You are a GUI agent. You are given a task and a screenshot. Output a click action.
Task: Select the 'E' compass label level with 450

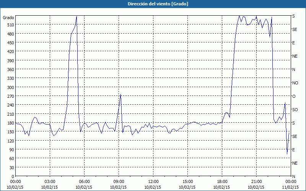pyautogui.click(x=293, y=43)
